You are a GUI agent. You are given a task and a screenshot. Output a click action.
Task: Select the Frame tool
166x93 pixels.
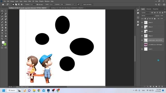coord(6,17)
